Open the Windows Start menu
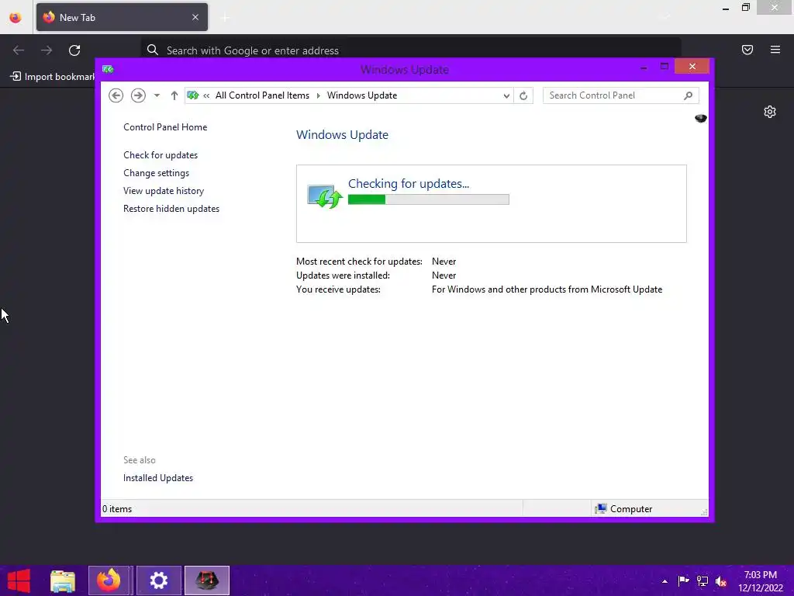Image resolution: width=794 pixels, height=596 pixels. point(19,580)
